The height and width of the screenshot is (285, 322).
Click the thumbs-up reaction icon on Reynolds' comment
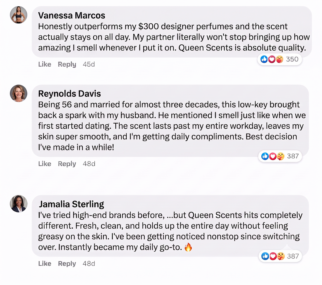[x=265, y=156]
